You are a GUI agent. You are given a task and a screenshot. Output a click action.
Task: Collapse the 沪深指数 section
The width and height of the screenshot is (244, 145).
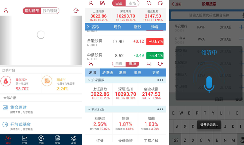click(89, 80)
